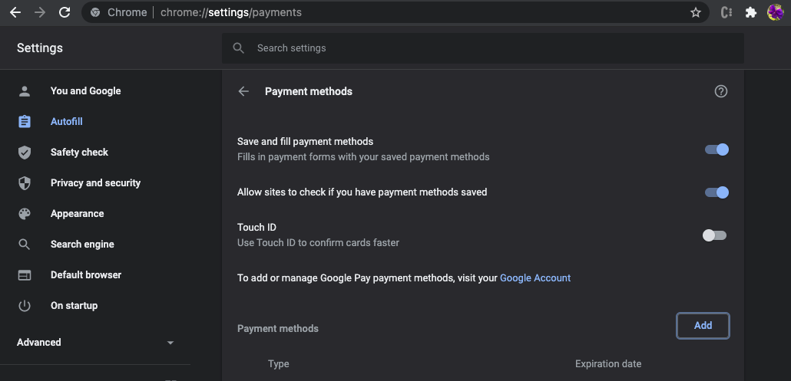Click the Safety check shield icon
This screenshot has width=791, height=381.
tap(25, 153)
